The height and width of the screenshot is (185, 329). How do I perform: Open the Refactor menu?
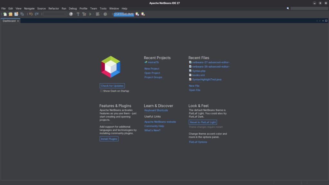54,8
